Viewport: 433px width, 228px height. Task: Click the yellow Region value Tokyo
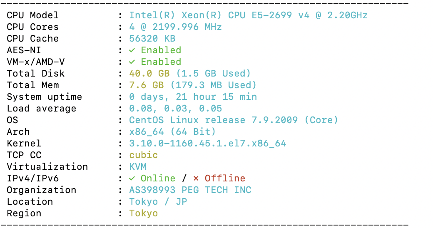pos(143,213)
